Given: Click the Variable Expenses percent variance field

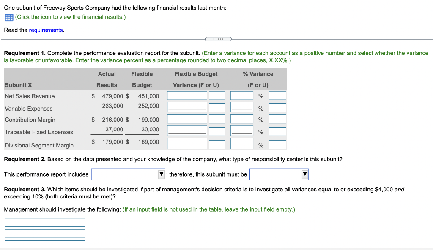Looking at the screenshot, I should click(241, 107).
